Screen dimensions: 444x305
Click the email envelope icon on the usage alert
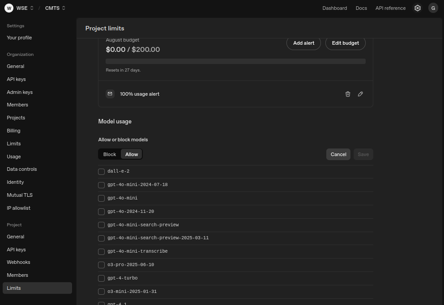(110, 94)
